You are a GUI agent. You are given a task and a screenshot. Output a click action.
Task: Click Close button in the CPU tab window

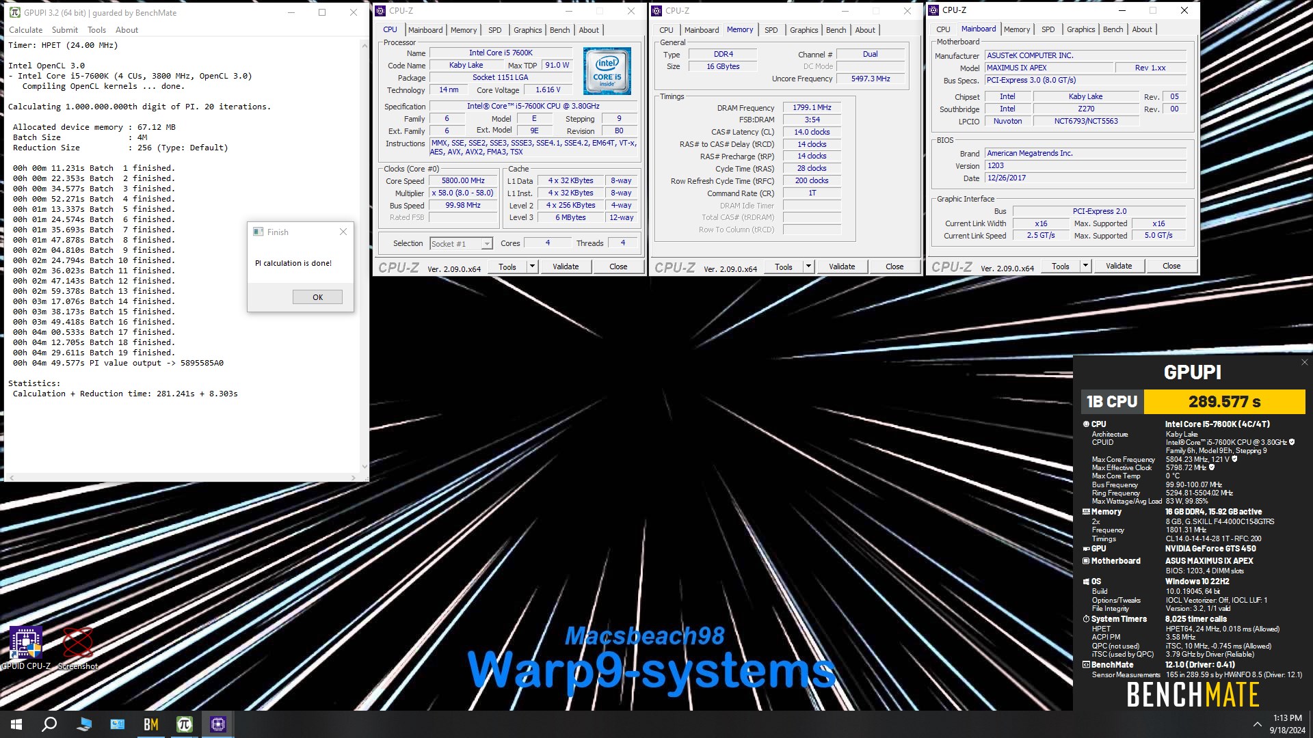point(618,266)
